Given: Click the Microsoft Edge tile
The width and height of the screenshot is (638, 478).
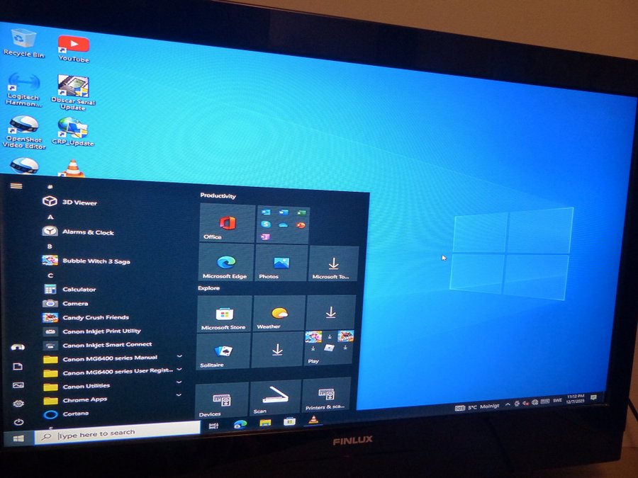Looking at the screenshot, I should [x=225, y=264].
